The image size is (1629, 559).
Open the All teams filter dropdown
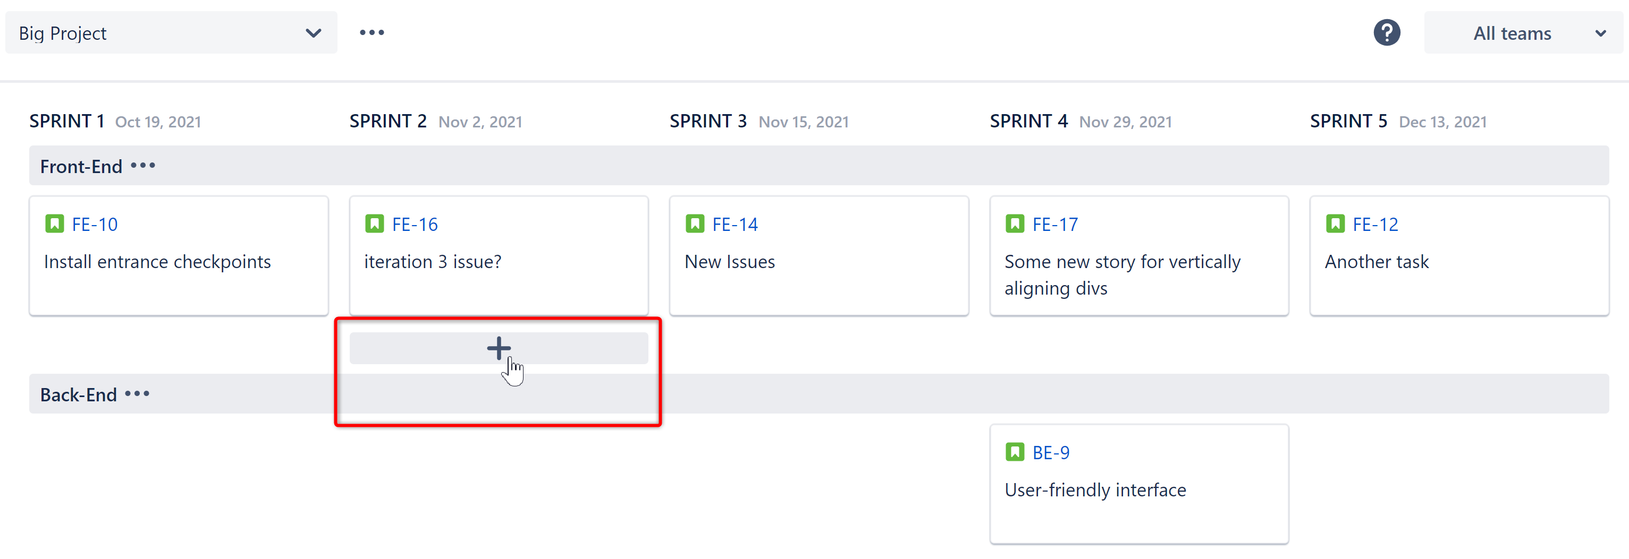pos(1523,33)
